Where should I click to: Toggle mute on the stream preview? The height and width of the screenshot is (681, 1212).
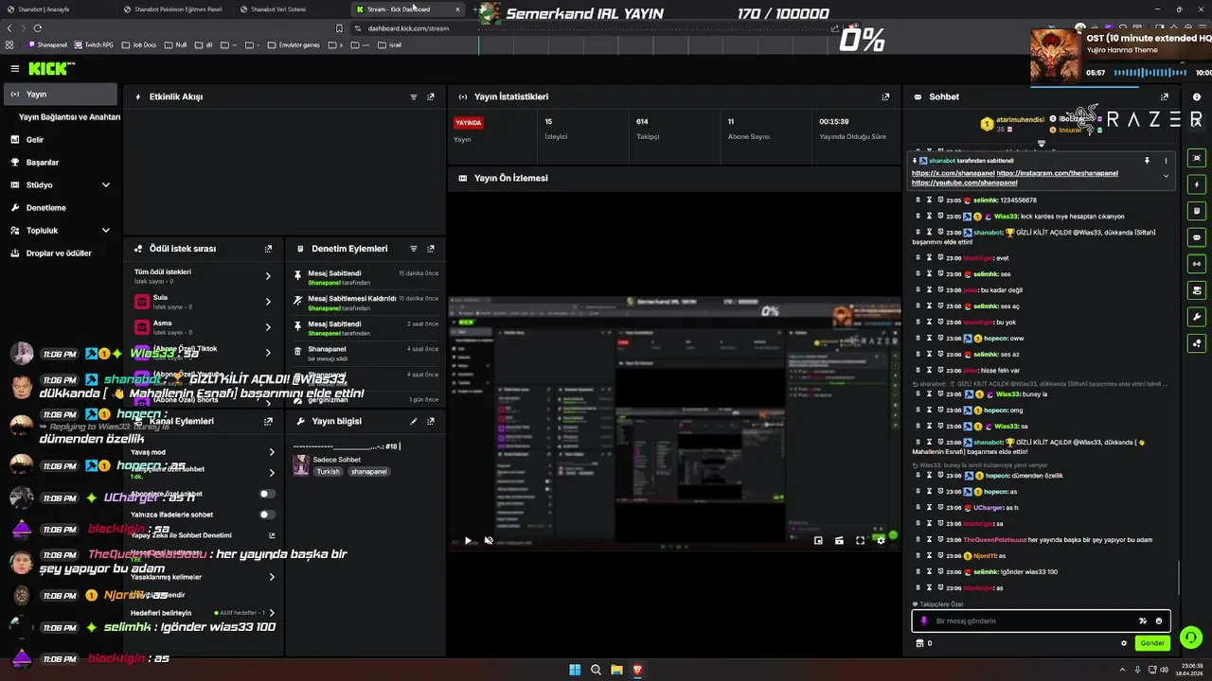coord(489,541)
